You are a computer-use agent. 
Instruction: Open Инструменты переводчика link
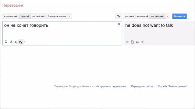pyautogui.click(x=111, y=86)
